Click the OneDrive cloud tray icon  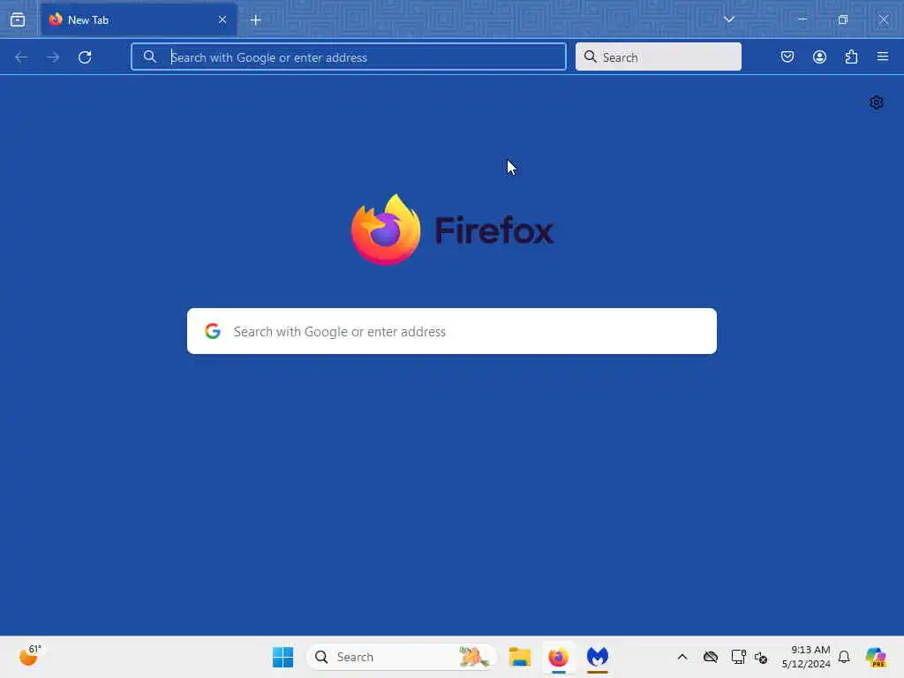tap(711, 657)
